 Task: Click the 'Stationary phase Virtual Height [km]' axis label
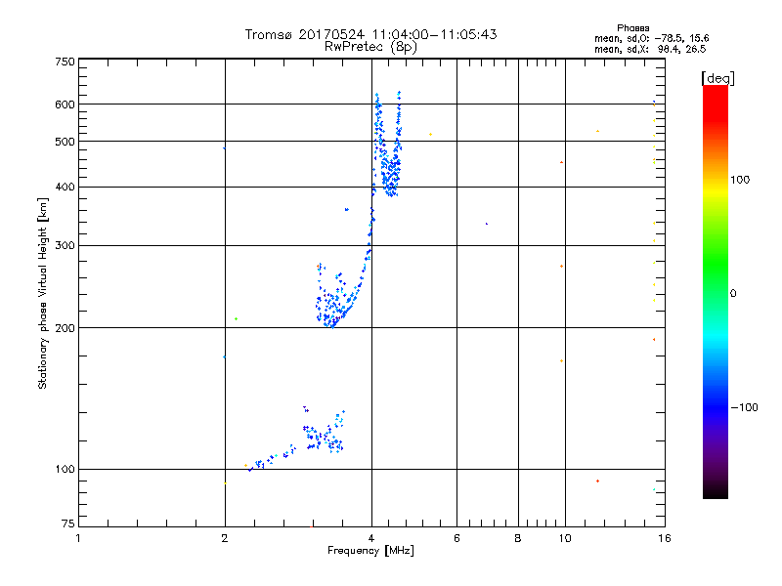click(x=42, y=294)
